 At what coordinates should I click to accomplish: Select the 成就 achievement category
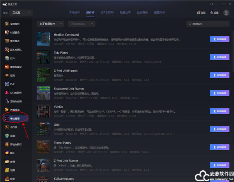[10, 136]
